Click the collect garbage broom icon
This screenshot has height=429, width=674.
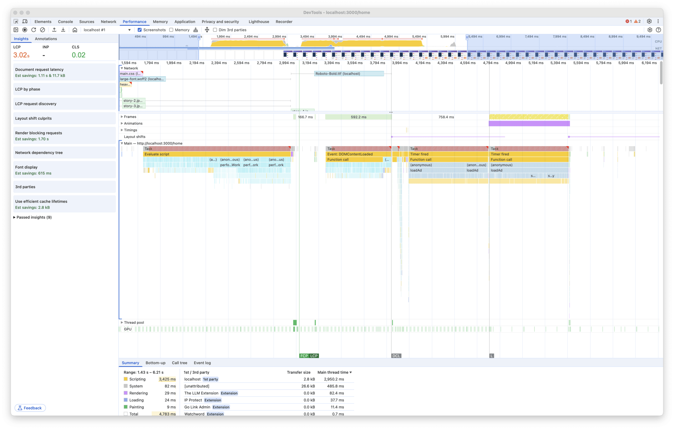click(196, 30)
